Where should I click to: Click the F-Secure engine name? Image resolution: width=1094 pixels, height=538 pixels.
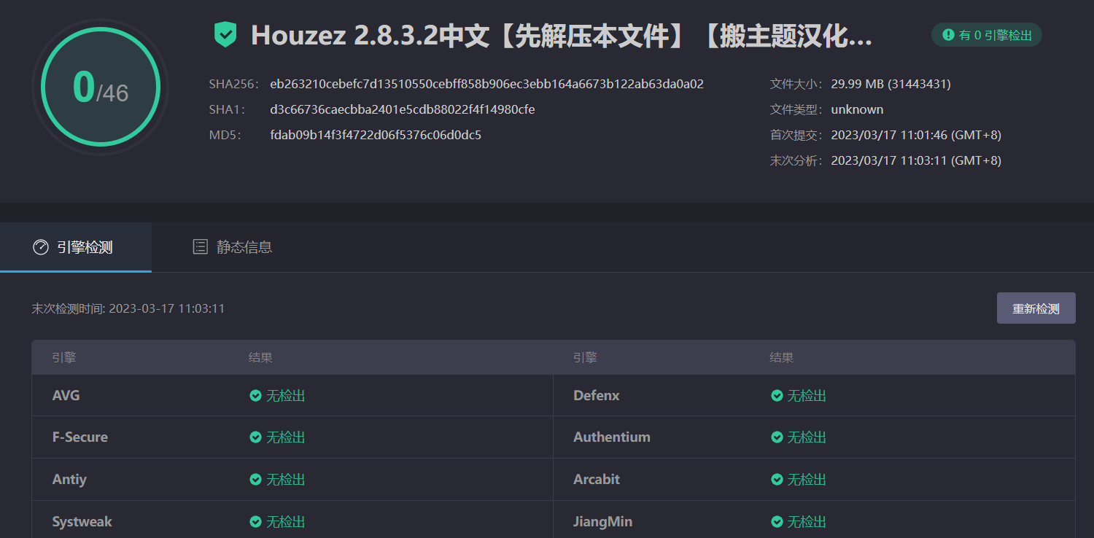tap(80, 437)
